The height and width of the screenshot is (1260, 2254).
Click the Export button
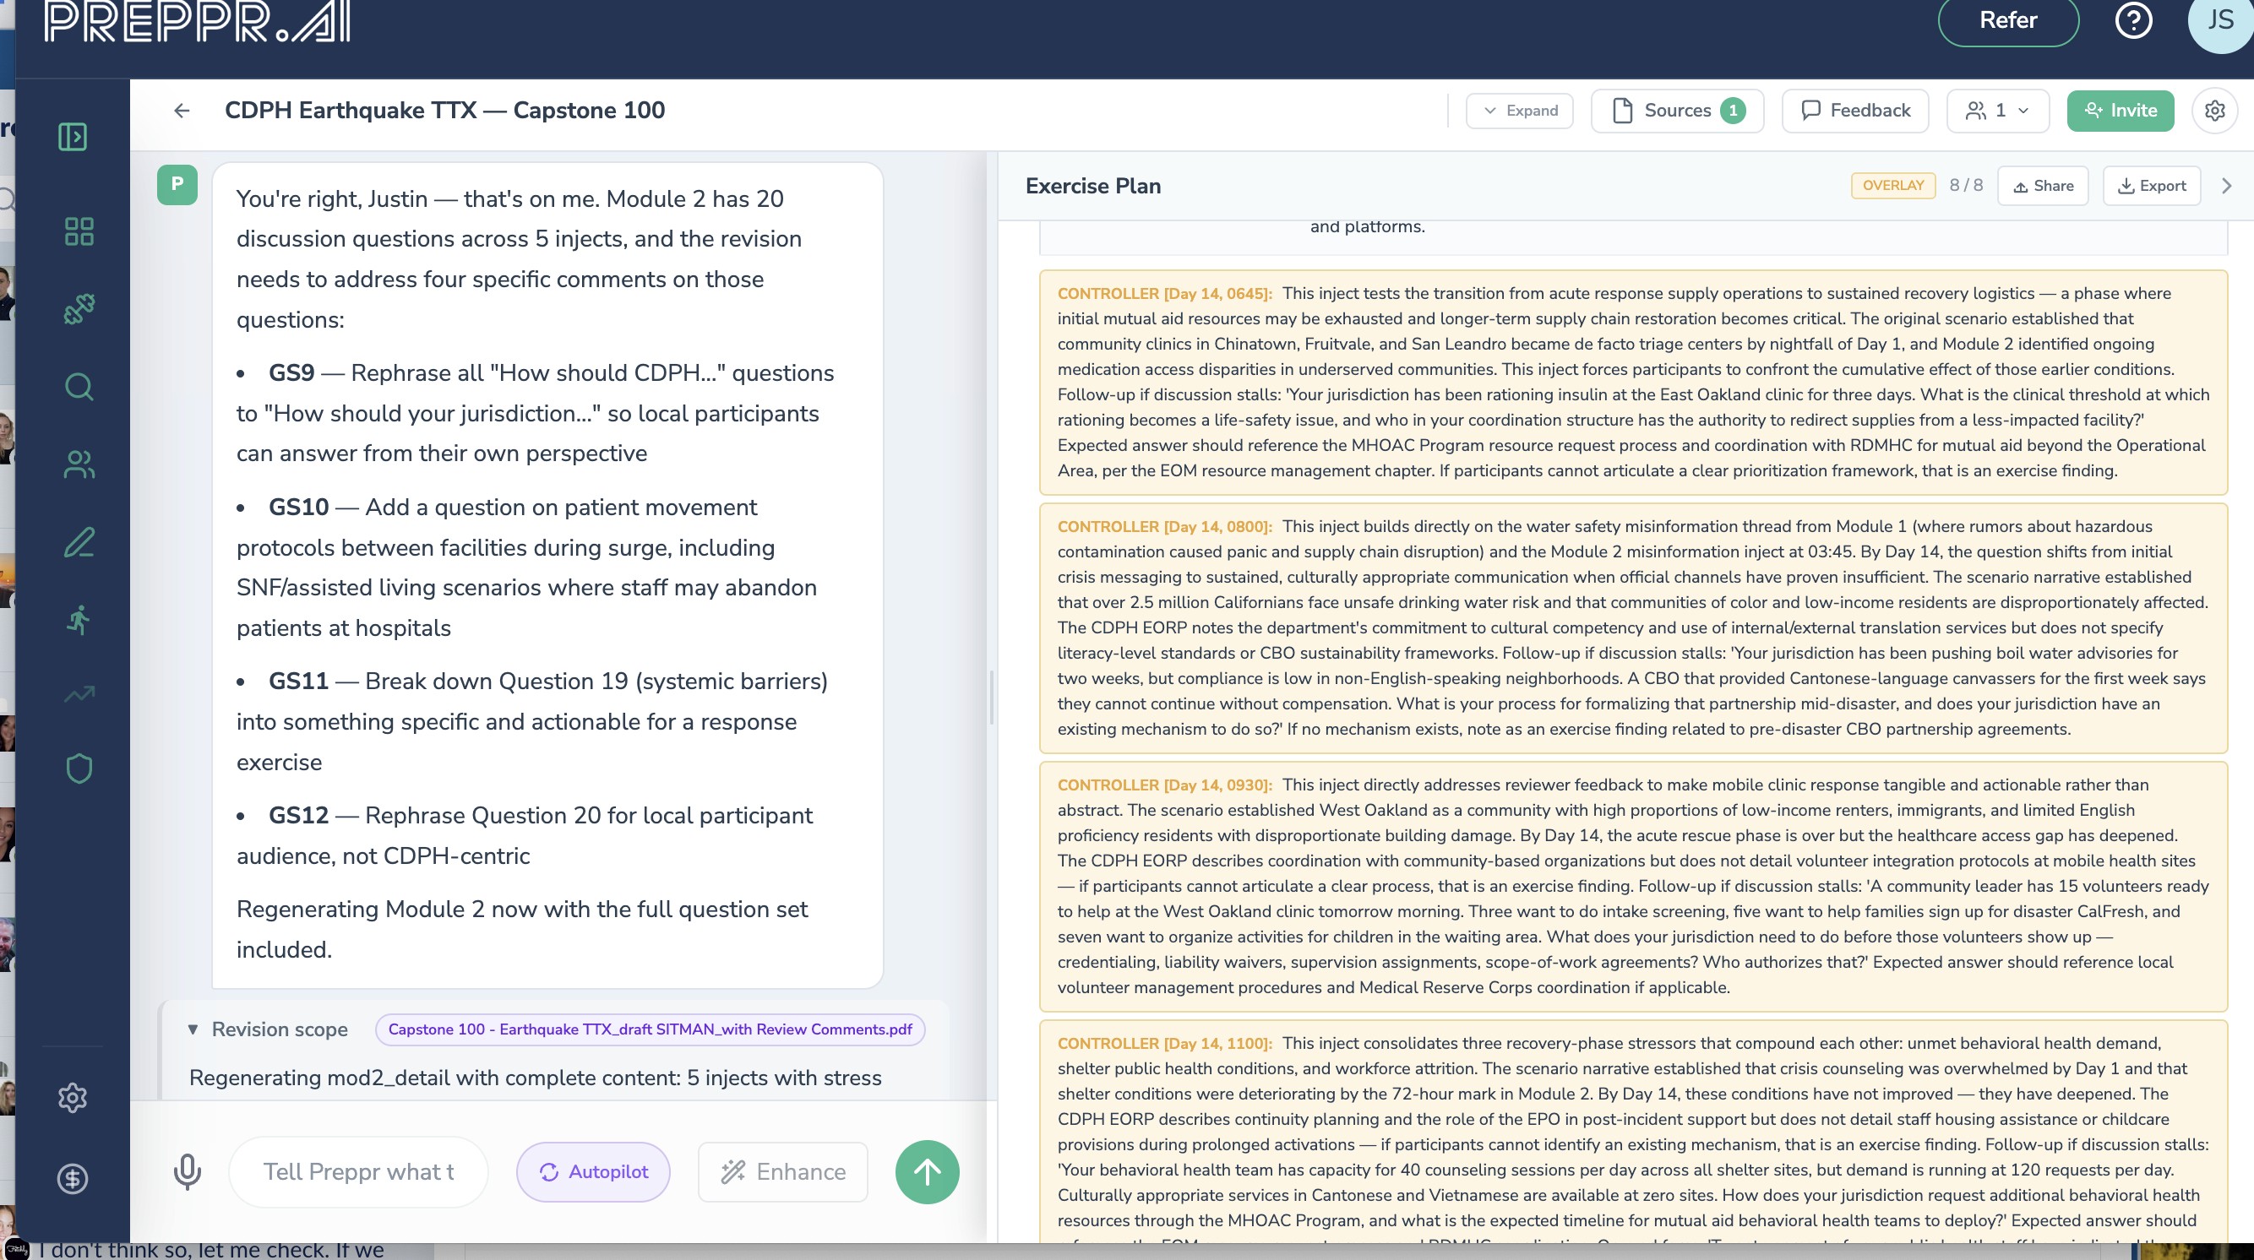[x=2151, y=186]
